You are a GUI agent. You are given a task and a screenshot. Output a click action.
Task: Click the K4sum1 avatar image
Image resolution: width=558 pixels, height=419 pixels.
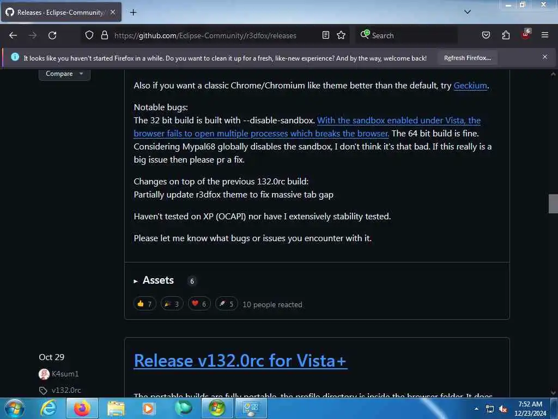pyautogui.click(x=44, y=374)
